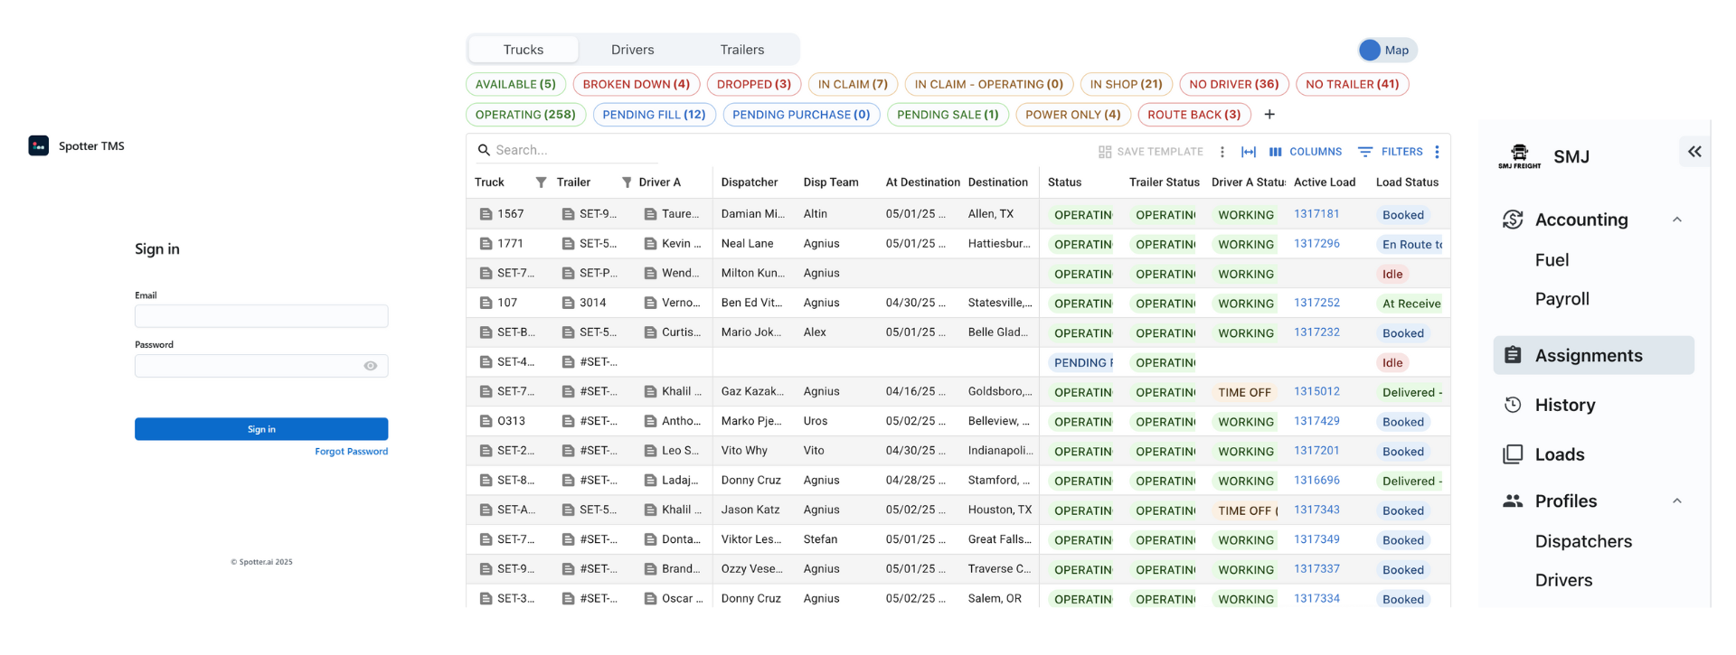Viewport: 1736px width, 655px height.
Task: Collapse the Profiles section chevron
Action: [1677, 501]
